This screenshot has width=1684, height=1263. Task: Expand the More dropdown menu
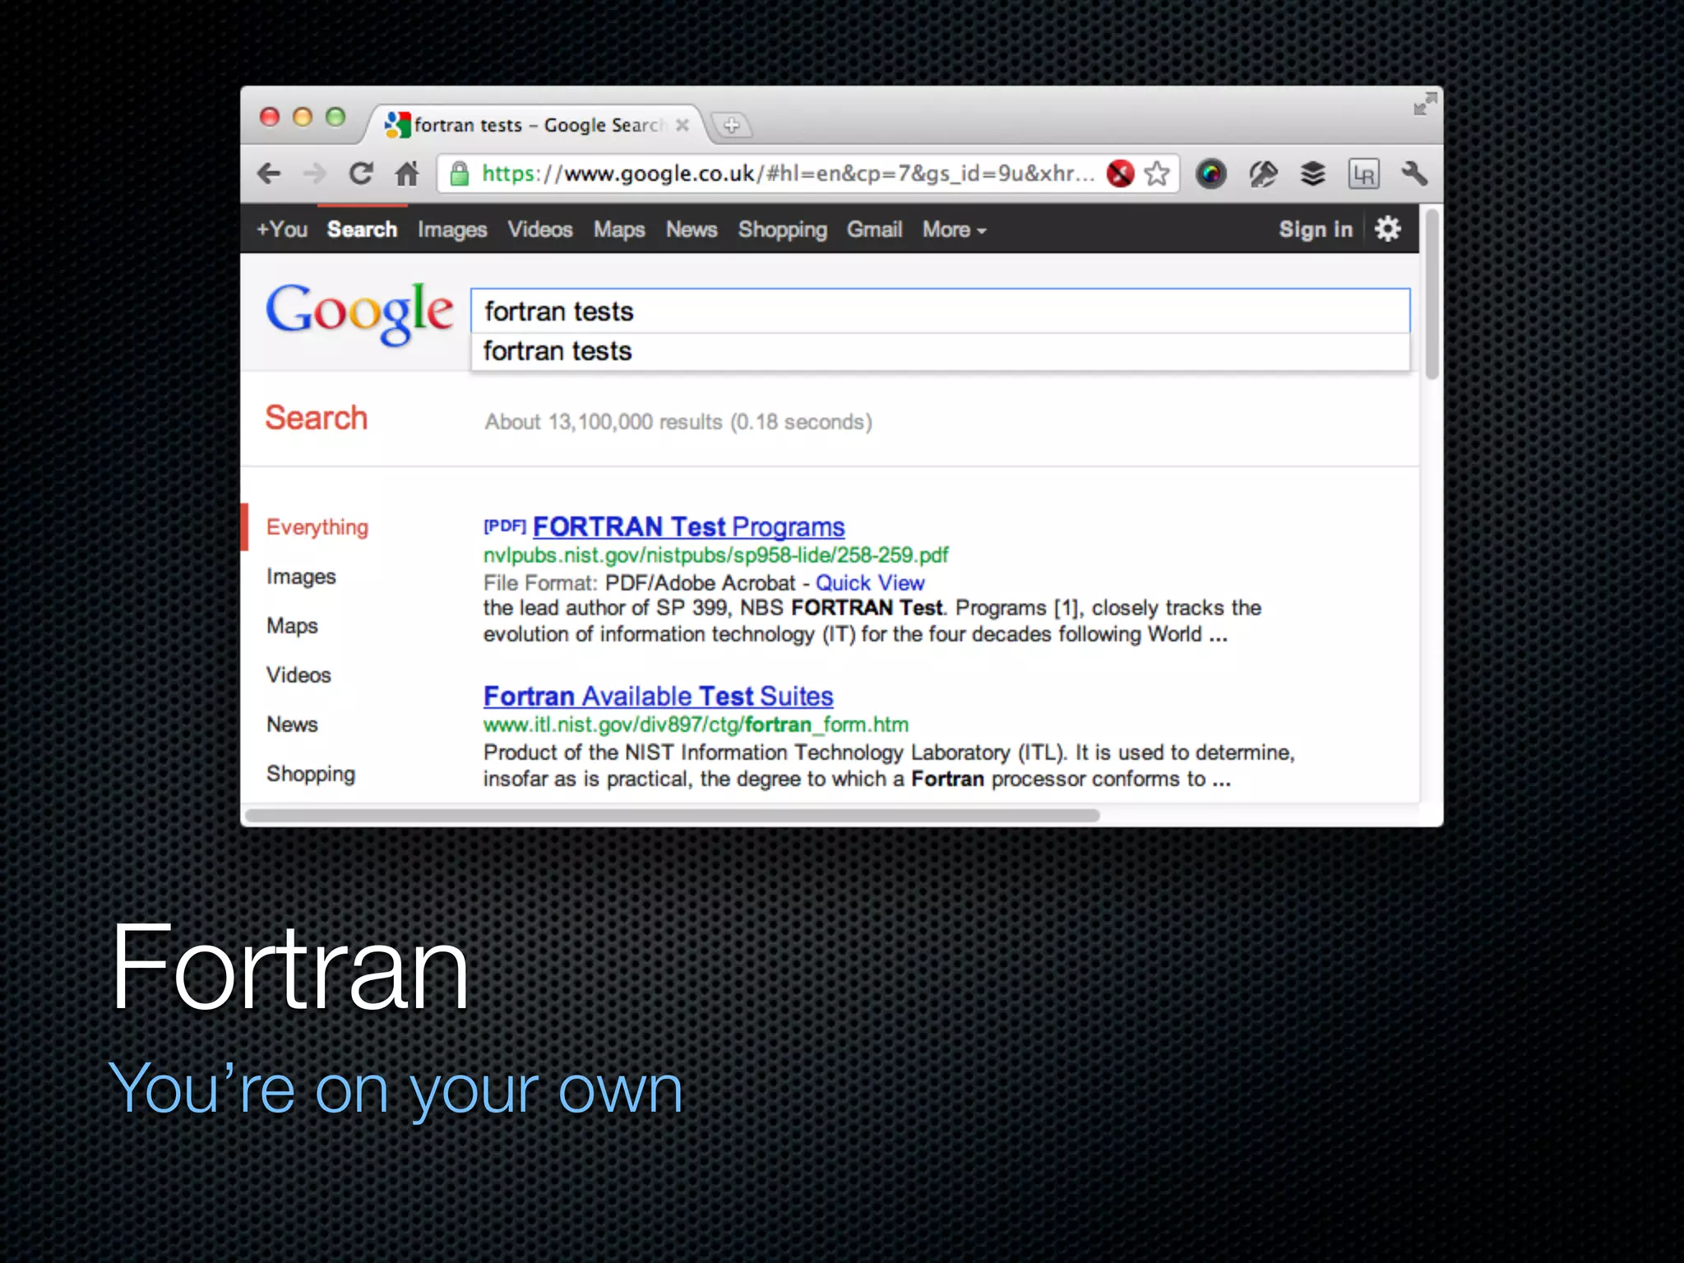pyautogui.click(x=954, y=229)
